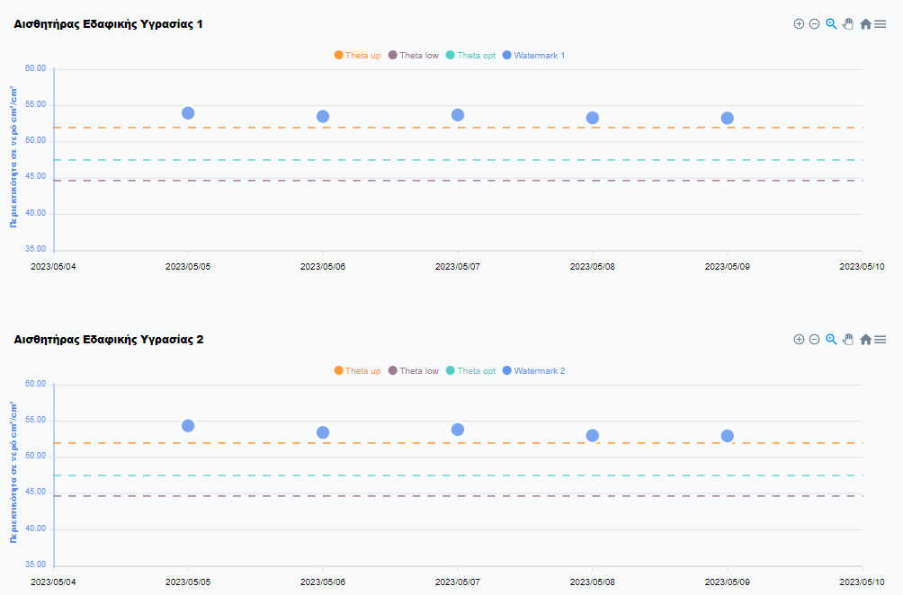The height and width of the screenshot is (595, 903).
Task: Click the 2023/05/09 data point in chart 2
Action: point(728,436)
